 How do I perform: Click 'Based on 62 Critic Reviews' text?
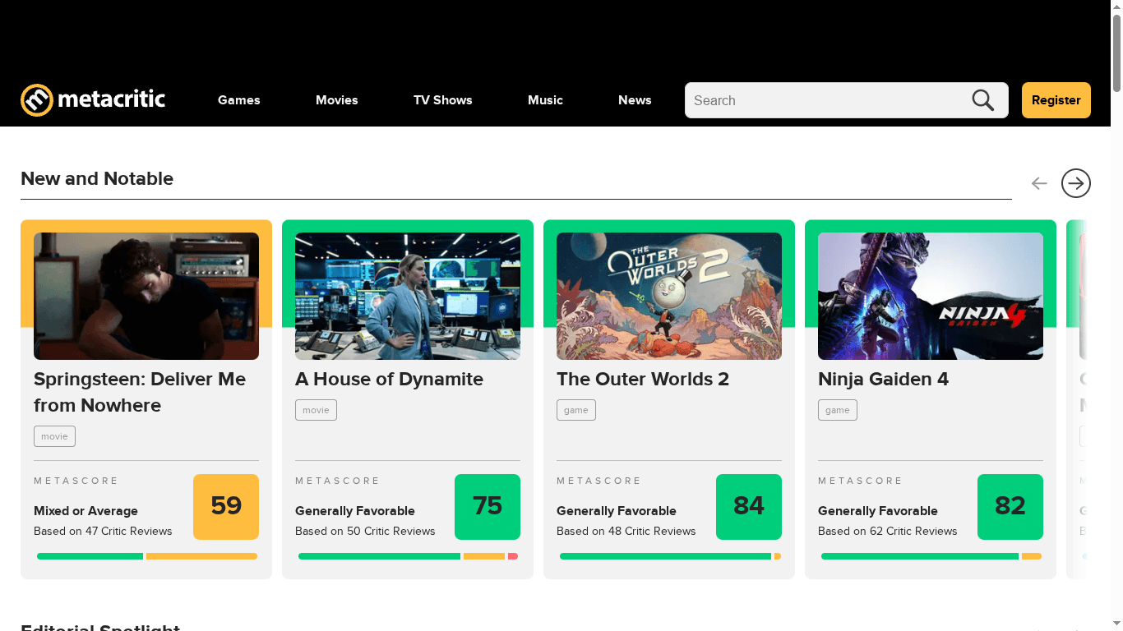(888, 531)
